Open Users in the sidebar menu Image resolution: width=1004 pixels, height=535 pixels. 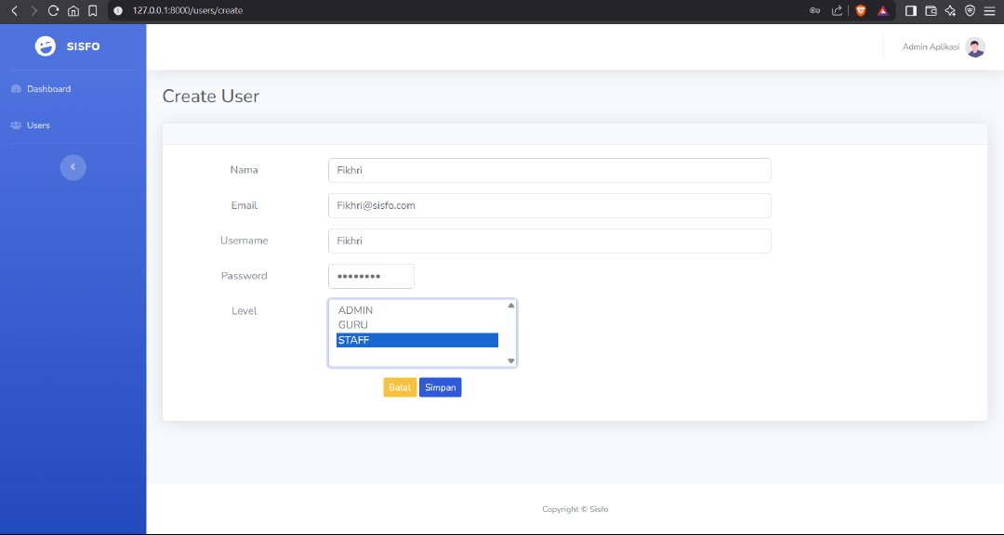point(38,125)
